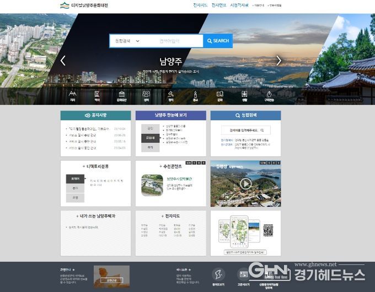Click the 성씨 (people) group icon
Viewport: 375px width, 292px height.
tap(146, 95)
